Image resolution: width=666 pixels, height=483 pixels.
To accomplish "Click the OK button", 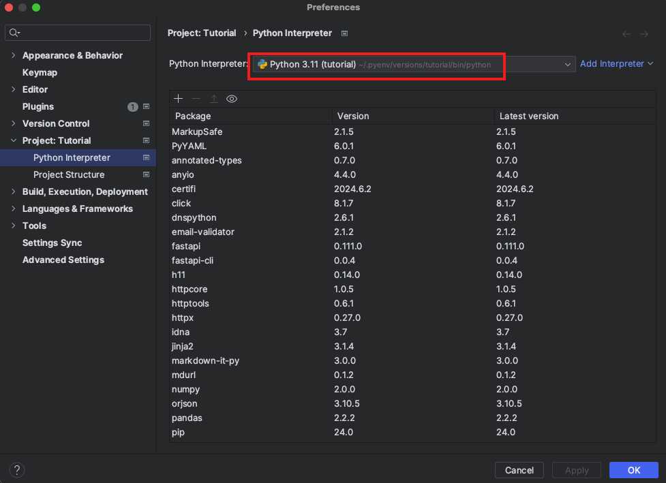I will coord(634,470).
